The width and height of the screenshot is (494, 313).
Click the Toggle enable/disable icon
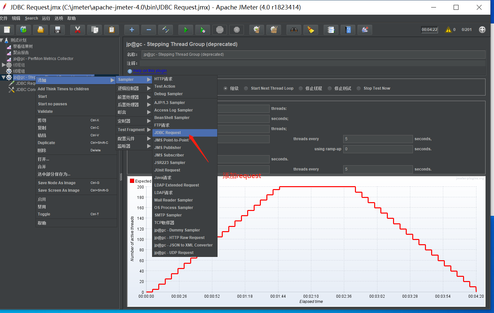point(165,30)
